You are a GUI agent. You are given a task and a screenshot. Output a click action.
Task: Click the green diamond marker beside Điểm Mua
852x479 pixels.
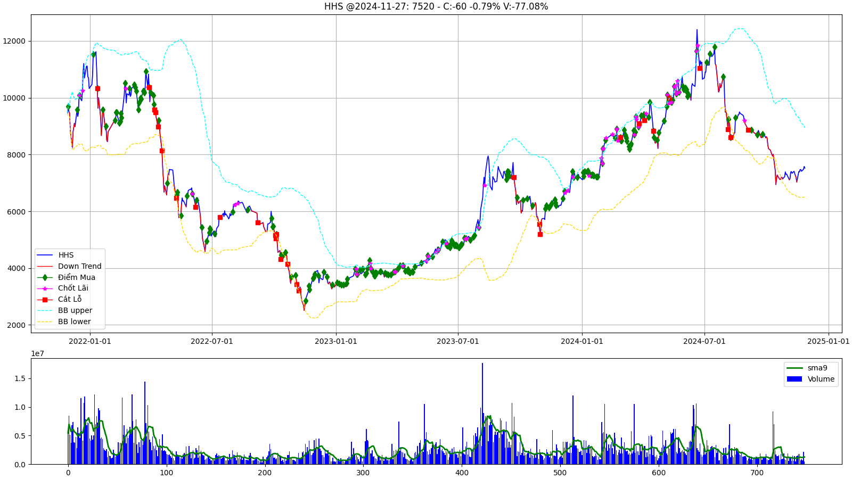click(45, 277)
